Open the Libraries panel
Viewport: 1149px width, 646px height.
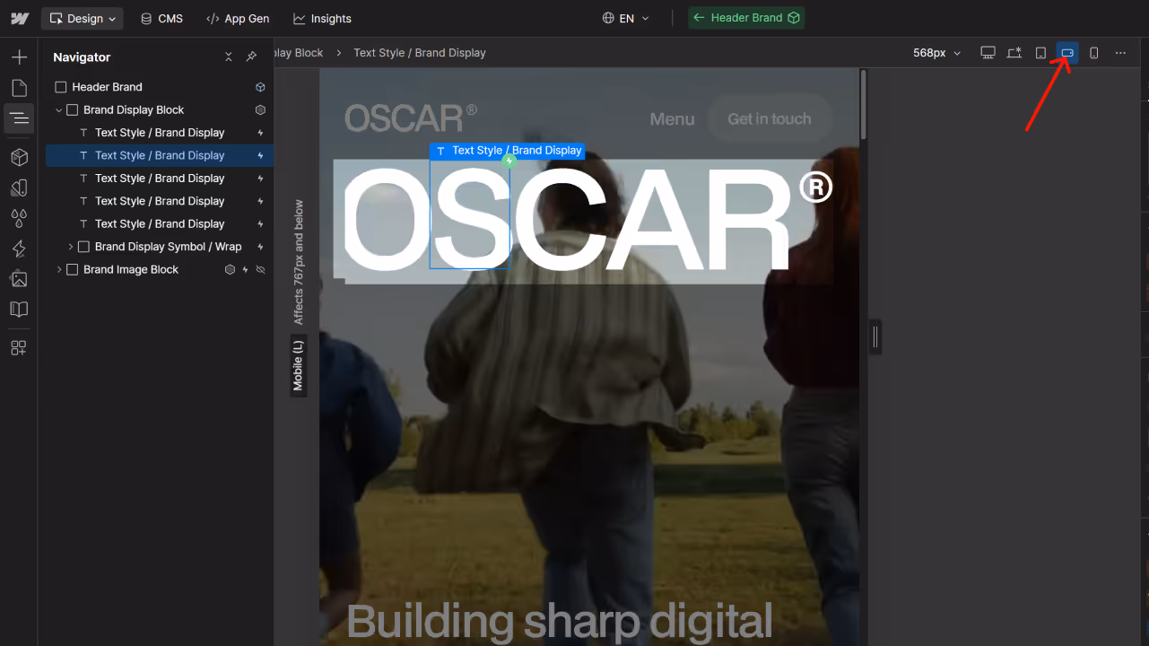tap(18, 309)
